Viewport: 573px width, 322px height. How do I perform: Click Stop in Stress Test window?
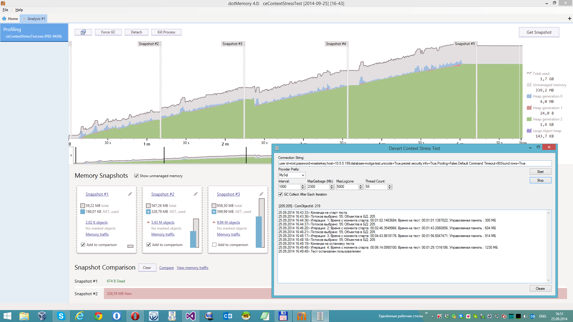[x=540, y=180]
